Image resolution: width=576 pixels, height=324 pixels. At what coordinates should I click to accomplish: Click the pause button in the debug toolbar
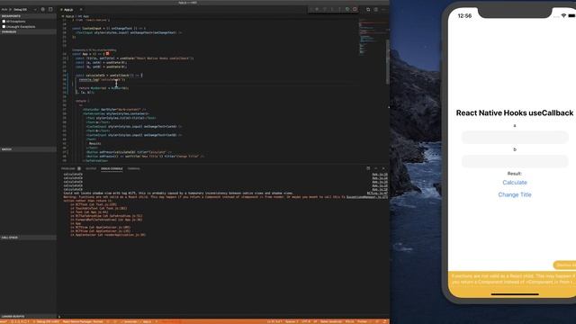[317, 9]
